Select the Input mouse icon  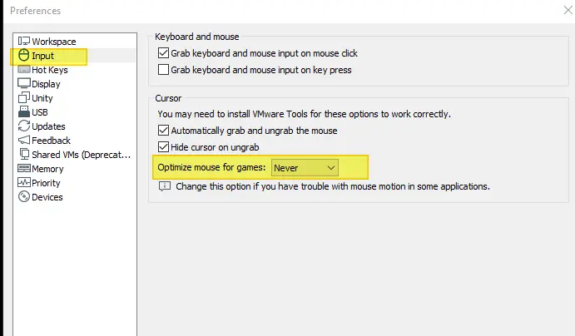click(24, 56)
